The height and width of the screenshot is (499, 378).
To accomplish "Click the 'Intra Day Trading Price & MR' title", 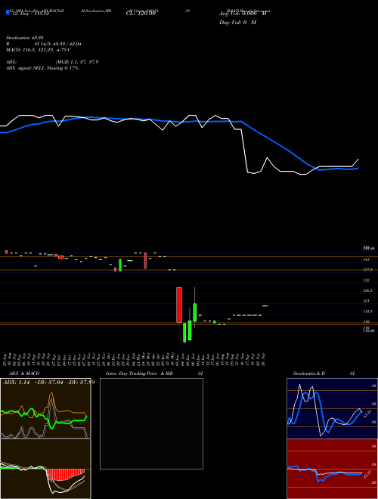I will tap(139, 373).
